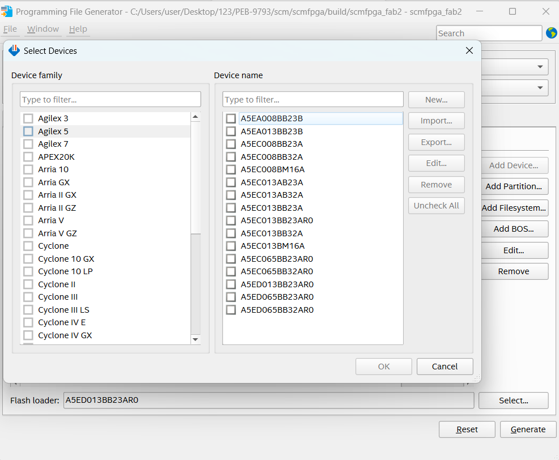Image resolution: width=559 pixels, height=460 pixels.
Task: Focus the Device name filter field
Action: point(312,99)
